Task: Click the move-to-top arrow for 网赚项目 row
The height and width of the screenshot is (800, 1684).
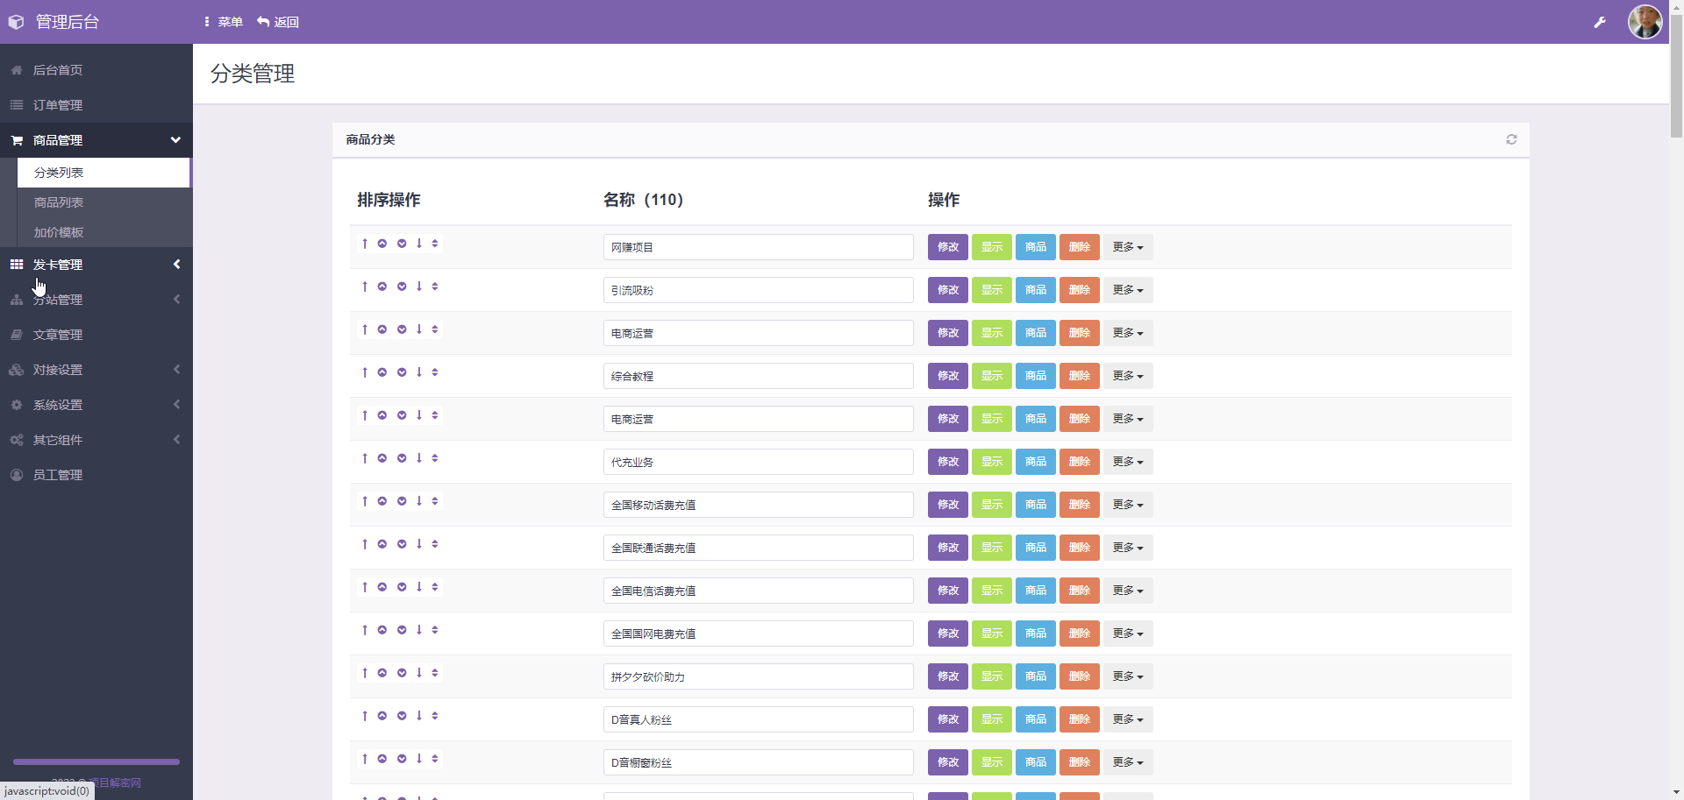Action: pos(365,244)
